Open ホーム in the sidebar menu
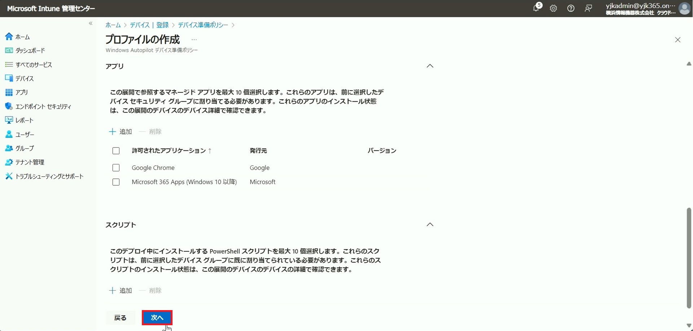 (x=22, y=37)
